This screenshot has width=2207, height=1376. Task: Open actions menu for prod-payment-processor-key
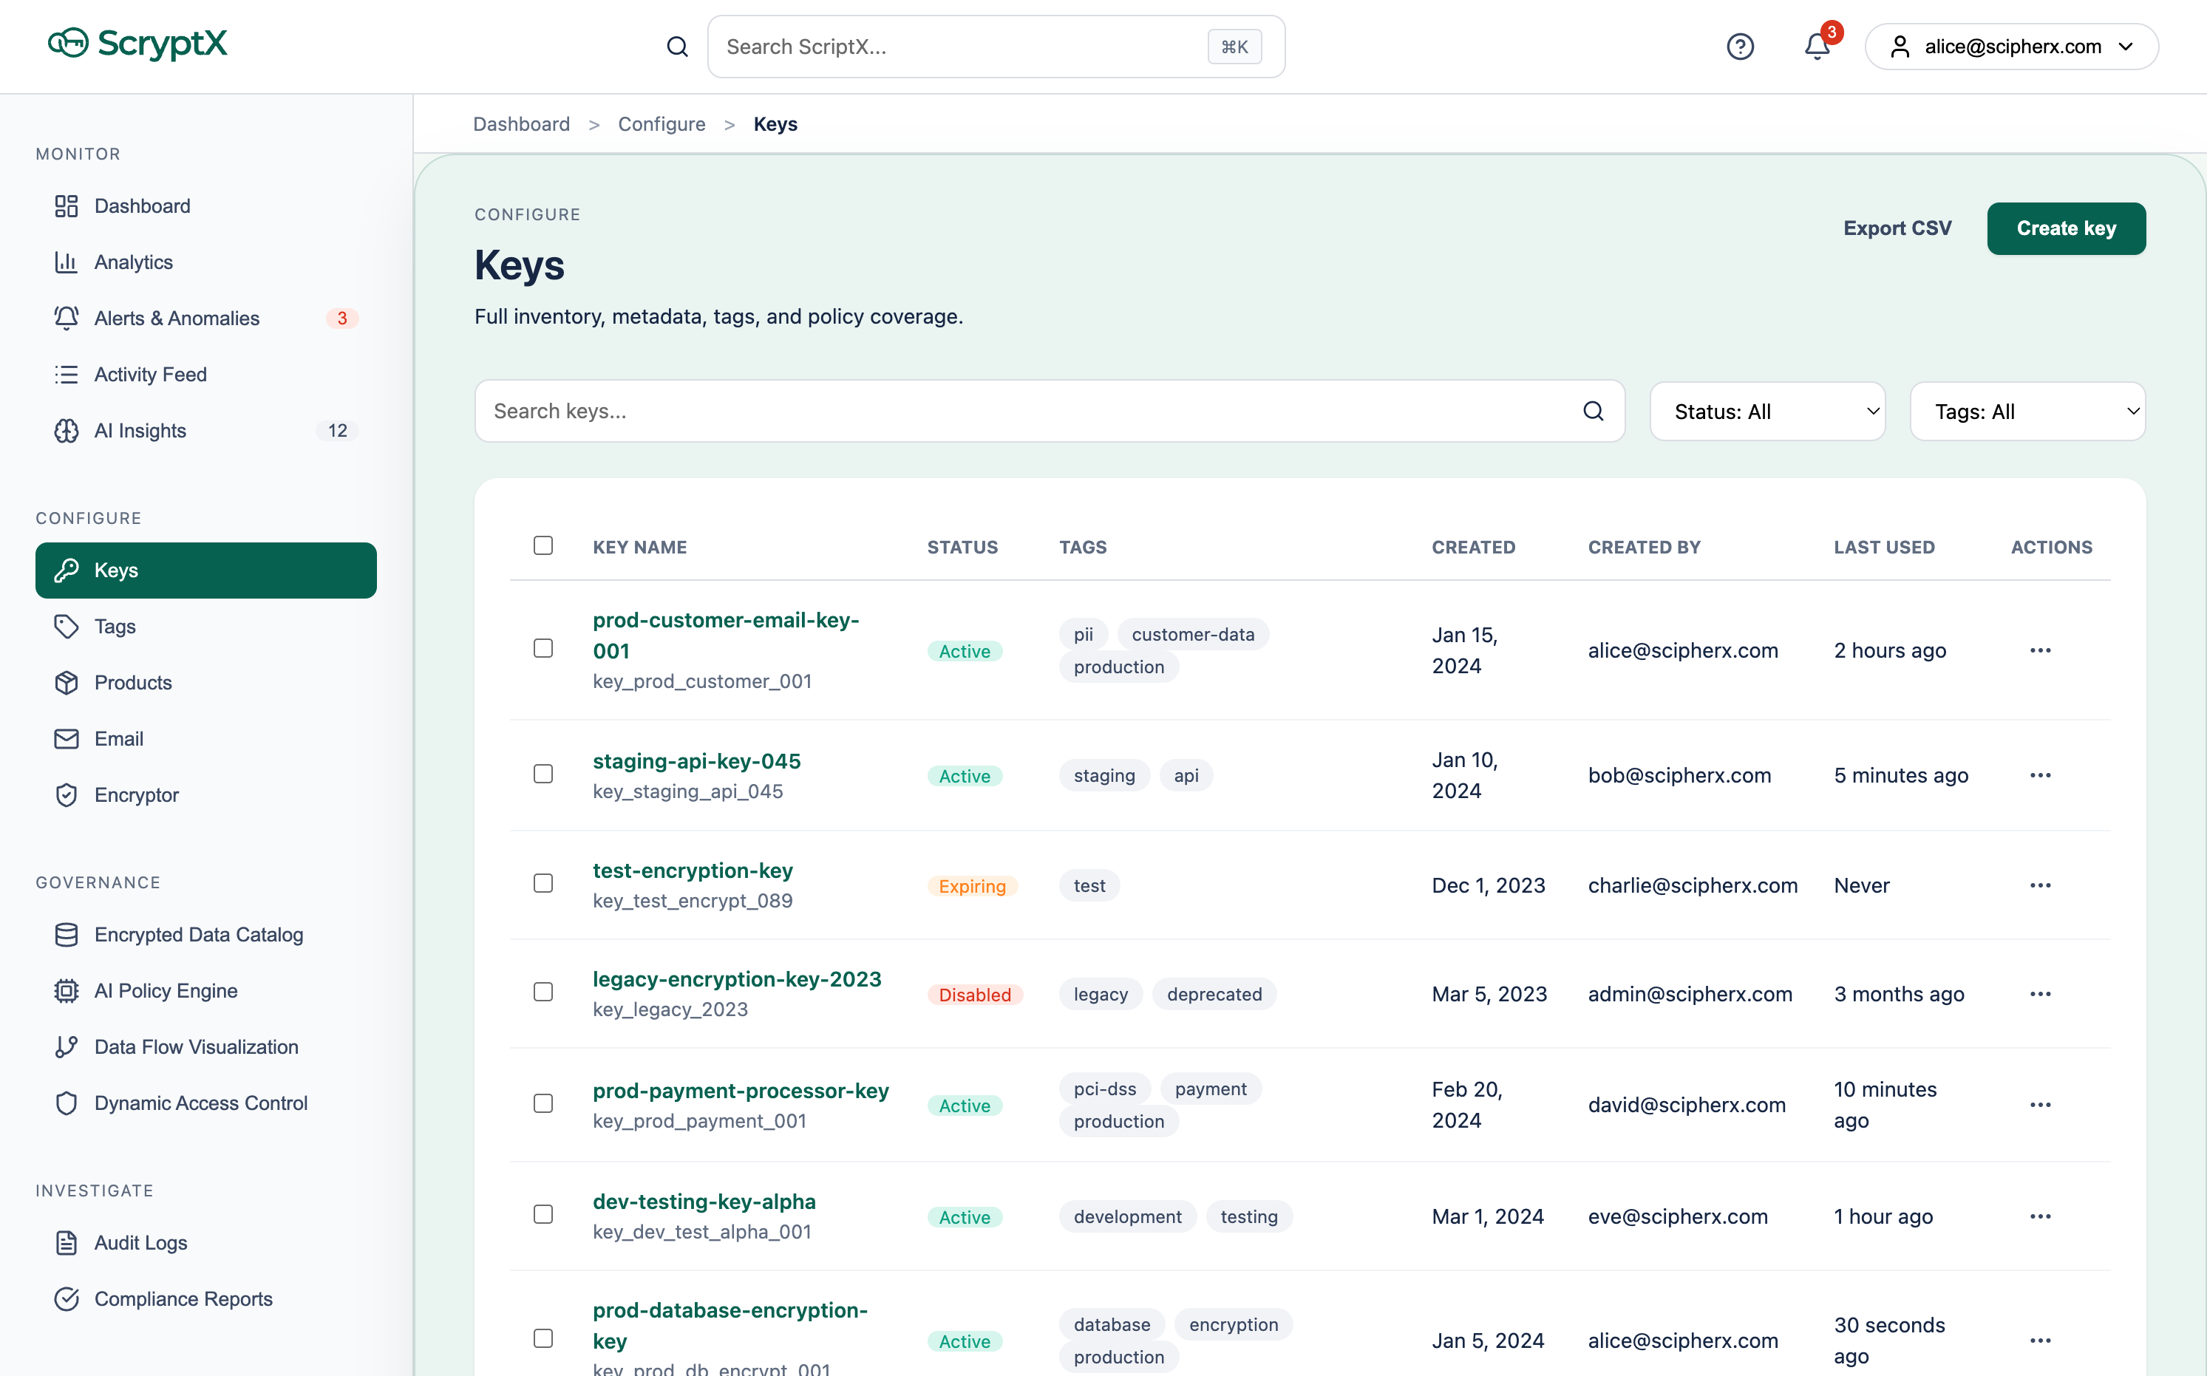tap(2041, 1105)
